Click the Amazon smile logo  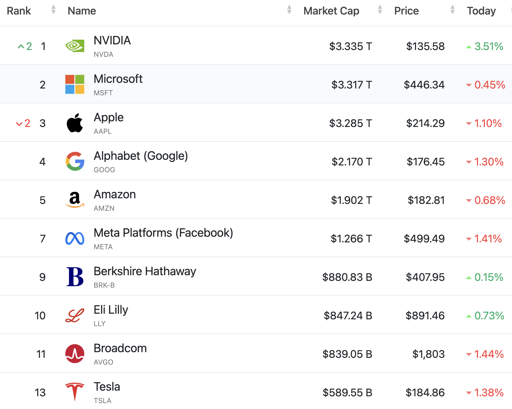coord(74,200)
